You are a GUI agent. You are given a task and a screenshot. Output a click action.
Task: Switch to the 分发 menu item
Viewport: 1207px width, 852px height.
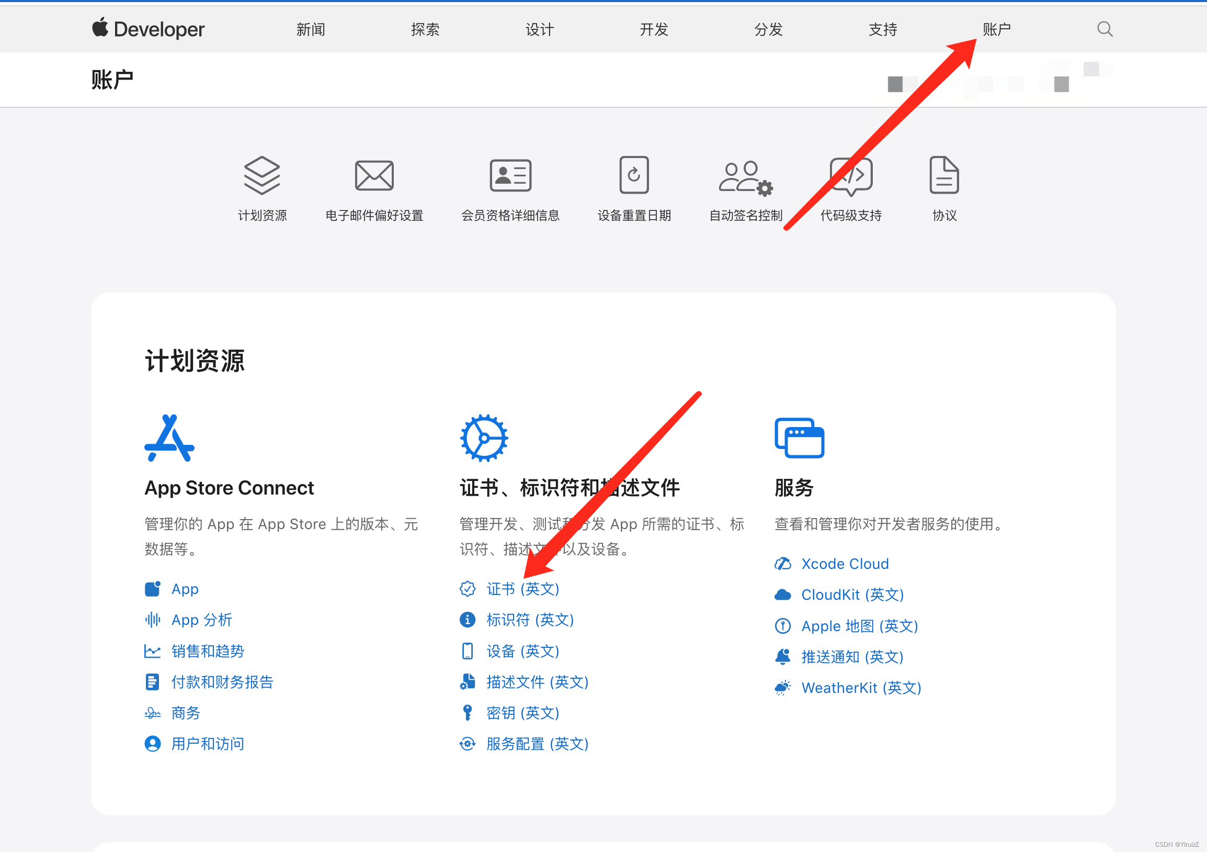click(768, 29)
